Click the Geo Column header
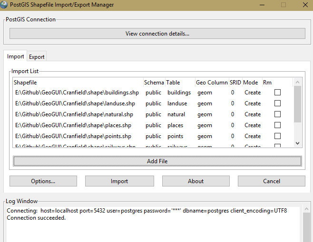The height and width of the screenshot is (242, 313). pyautogui.click(x=212, y=83)
